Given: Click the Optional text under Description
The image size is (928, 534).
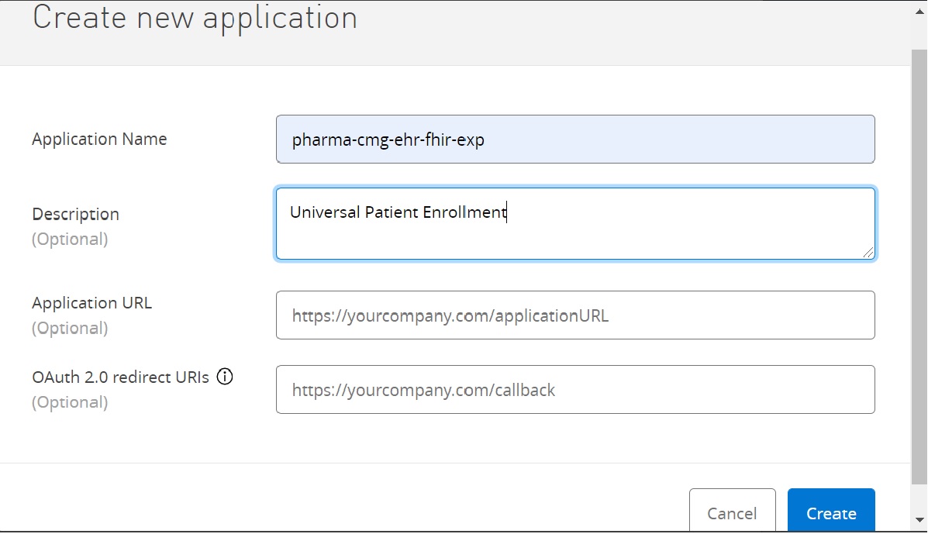Looking at the screenshot, I should coord(70,239).
